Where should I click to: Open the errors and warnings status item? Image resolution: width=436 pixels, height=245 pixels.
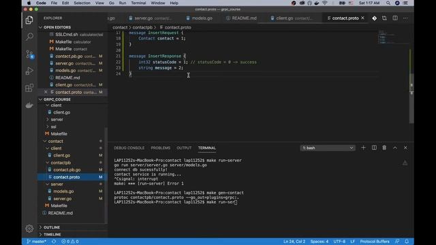coord(69,242)
